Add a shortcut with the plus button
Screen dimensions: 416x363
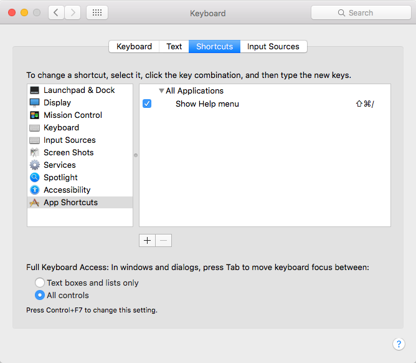pyautogui.click(x=147, y=241)
